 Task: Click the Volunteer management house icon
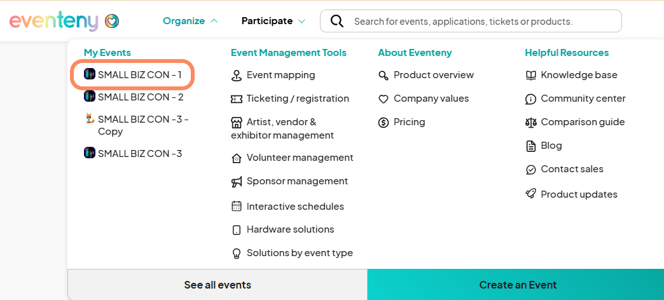237,158
